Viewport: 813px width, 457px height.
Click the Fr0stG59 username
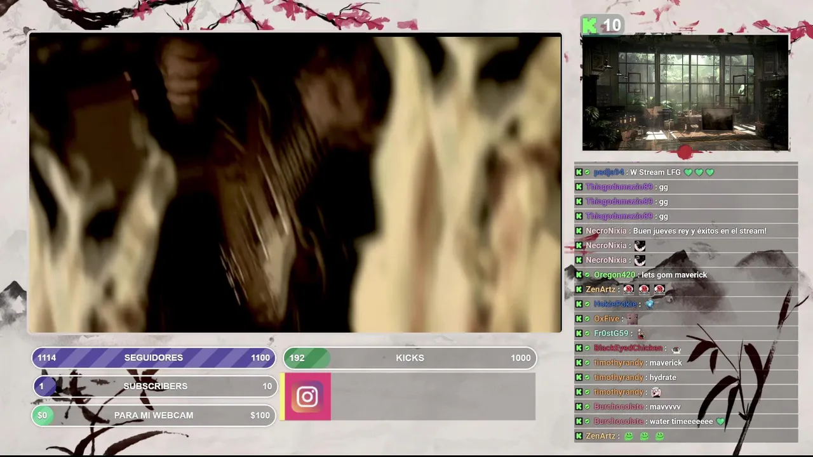pos(610,333)
